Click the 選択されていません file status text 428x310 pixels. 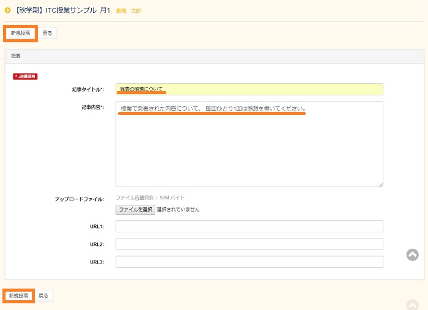pyautogui.click(x=178, y=209)
